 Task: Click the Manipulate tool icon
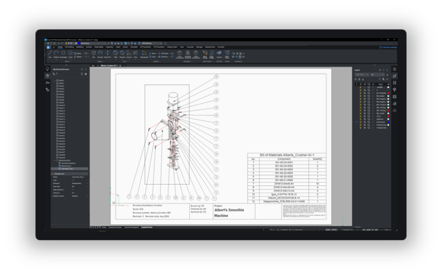[144, 55]
